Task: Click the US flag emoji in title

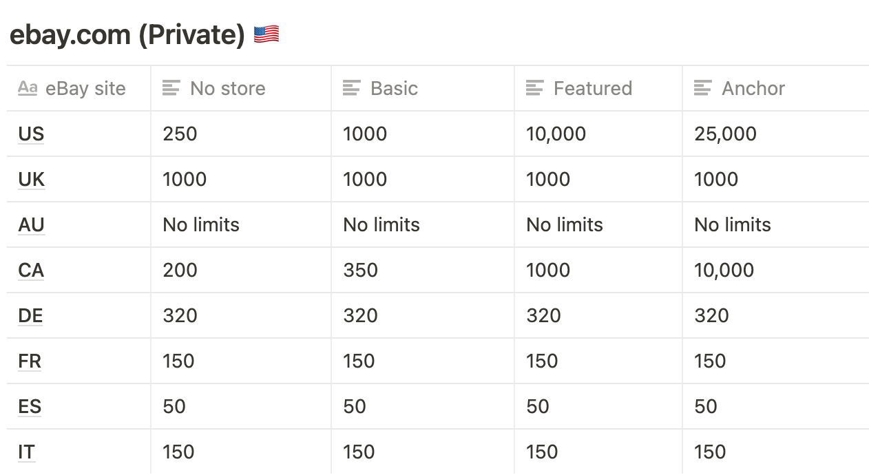Action: (x=266, y=34)
